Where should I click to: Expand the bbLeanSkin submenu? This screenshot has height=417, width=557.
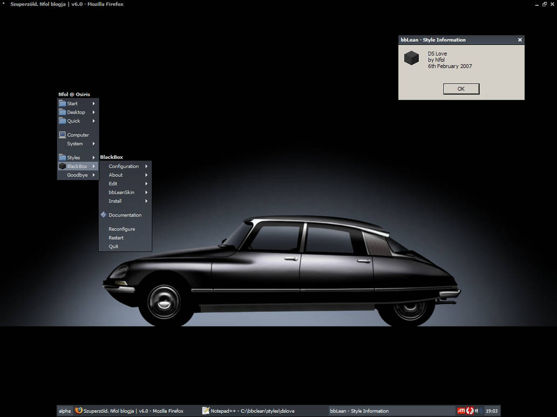point(125,192)
